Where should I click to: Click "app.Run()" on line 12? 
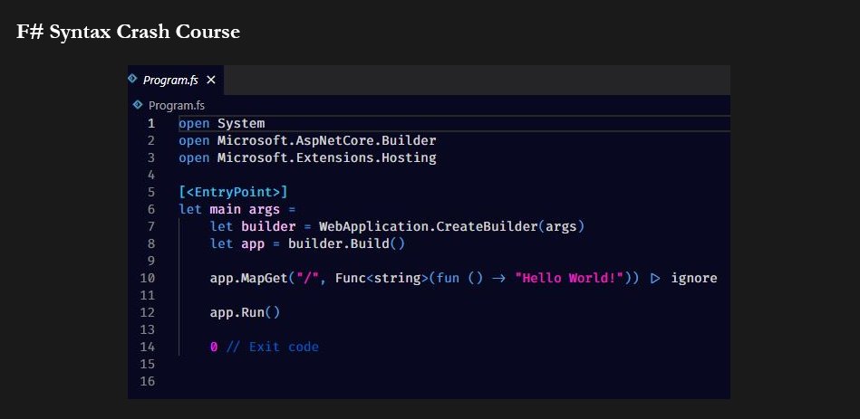click(246, 313)
